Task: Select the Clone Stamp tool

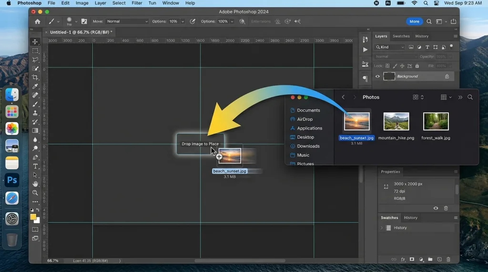Action: pyautogui.click(x=35, y=113)
